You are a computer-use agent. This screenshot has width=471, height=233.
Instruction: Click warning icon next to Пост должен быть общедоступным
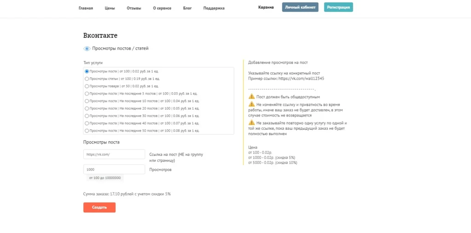252,96
